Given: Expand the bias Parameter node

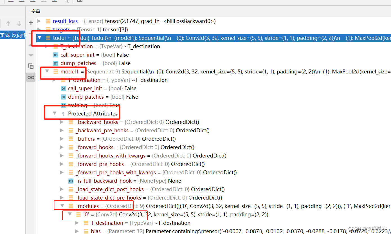Looking at the screenshot, I should 77,231.
